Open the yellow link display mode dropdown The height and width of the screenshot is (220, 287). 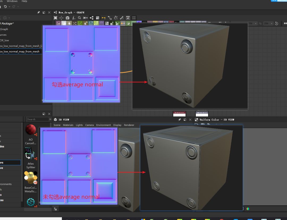pyautogui.click(x=104, y=18)
